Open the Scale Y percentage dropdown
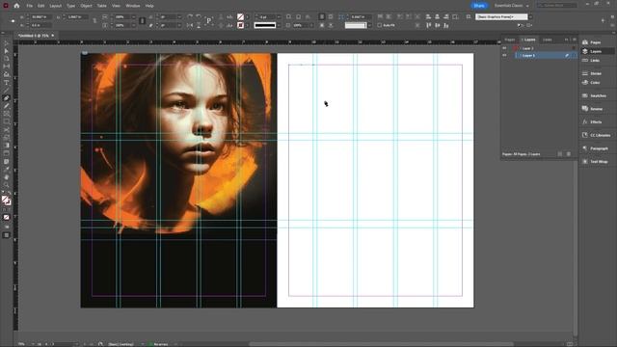The height and width of the screenshot is (347, 617). 133,25
